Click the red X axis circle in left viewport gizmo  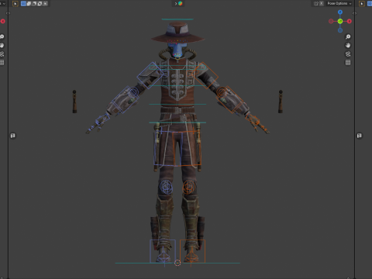click(3, 21)
